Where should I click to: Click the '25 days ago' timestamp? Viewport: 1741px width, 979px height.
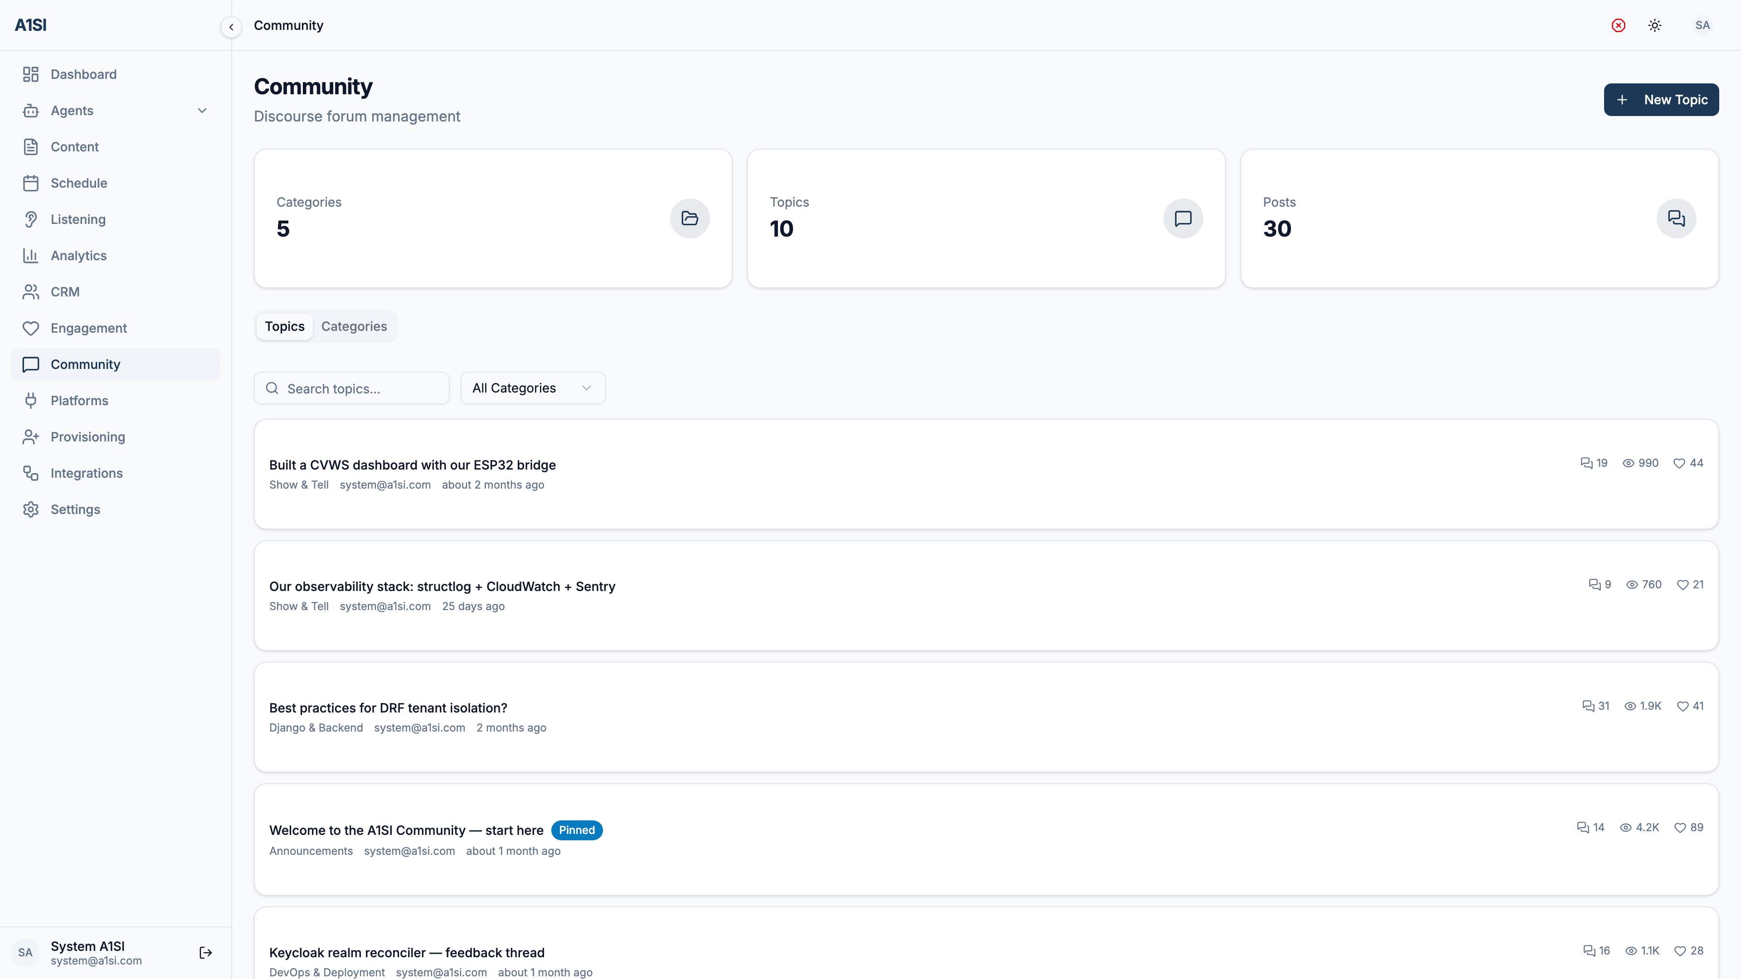click(x=473, y=606)
